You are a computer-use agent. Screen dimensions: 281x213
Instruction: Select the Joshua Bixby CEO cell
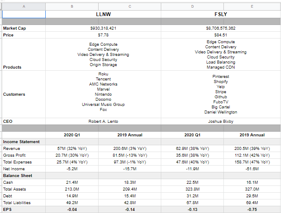[x=220, y=122]
